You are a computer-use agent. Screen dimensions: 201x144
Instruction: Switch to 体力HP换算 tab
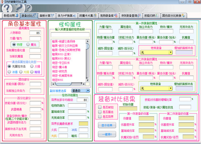coord(67,16)
